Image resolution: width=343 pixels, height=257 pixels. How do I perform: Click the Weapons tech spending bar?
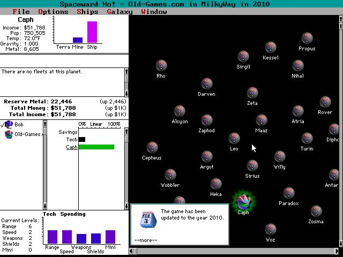click(x=81, y=239)
